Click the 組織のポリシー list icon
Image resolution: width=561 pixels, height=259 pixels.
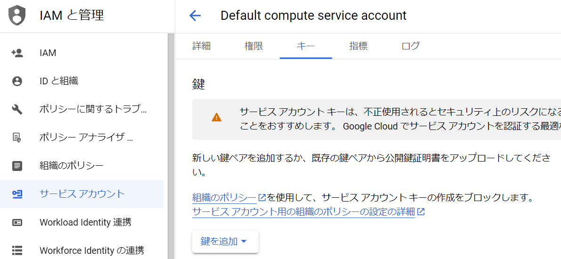[17, 166]
